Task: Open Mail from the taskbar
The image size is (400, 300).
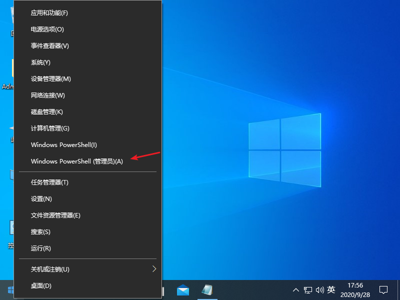Action: (x=182, y=289)
